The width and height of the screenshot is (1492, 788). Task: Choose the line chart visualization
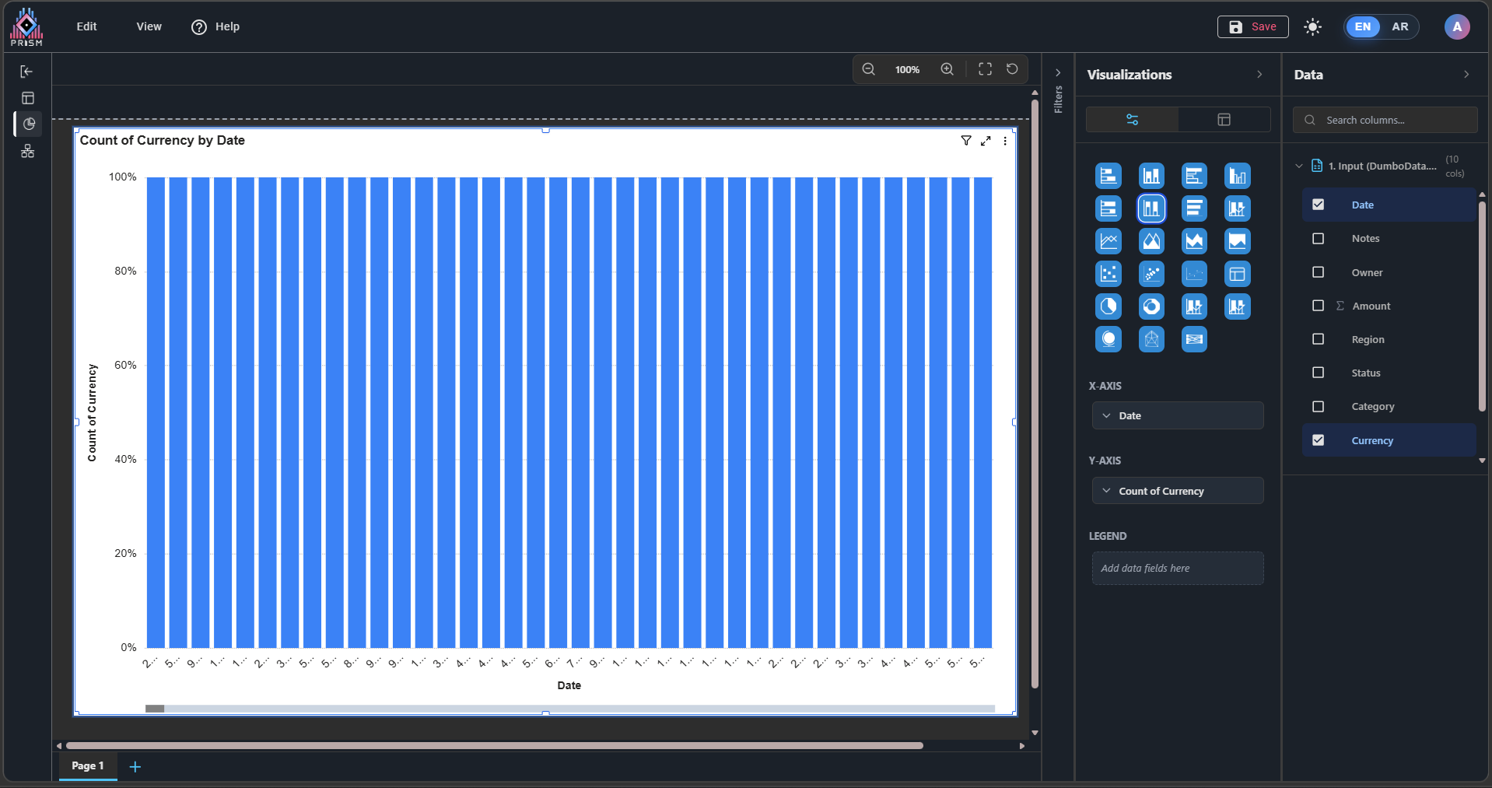point(1108,241)
